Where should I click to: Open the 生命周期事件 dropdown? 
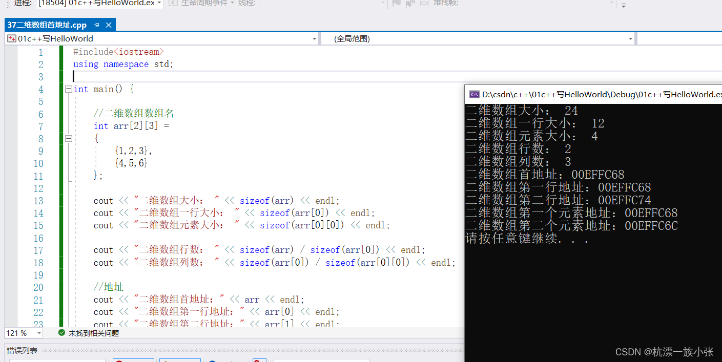[x=232, y=3]
